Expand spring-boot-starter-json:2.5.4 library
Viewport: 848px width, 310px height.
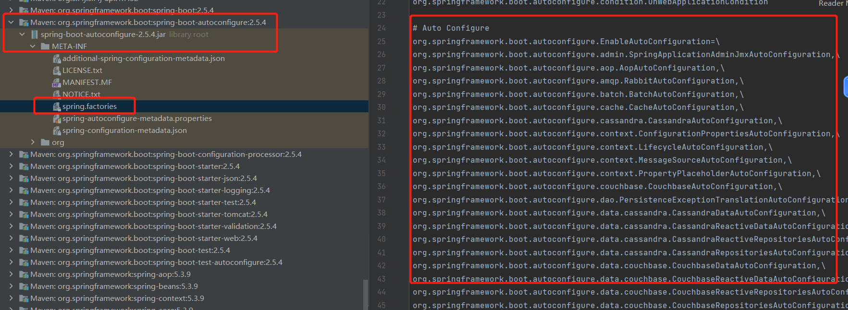[11, 178]
